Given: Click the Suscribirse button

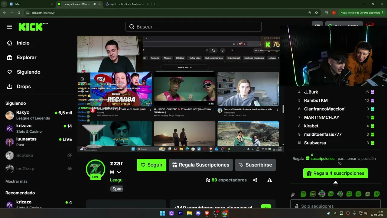Looking at the screenshot, I should coord(255,165).
